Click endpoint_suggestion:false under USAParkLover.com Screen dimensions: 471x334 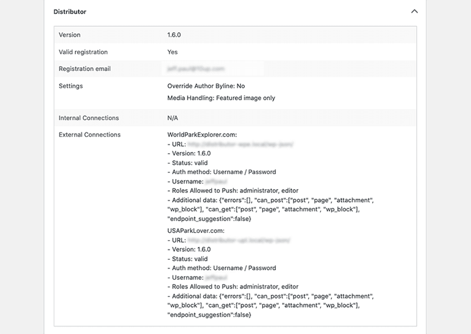(209, 315)
